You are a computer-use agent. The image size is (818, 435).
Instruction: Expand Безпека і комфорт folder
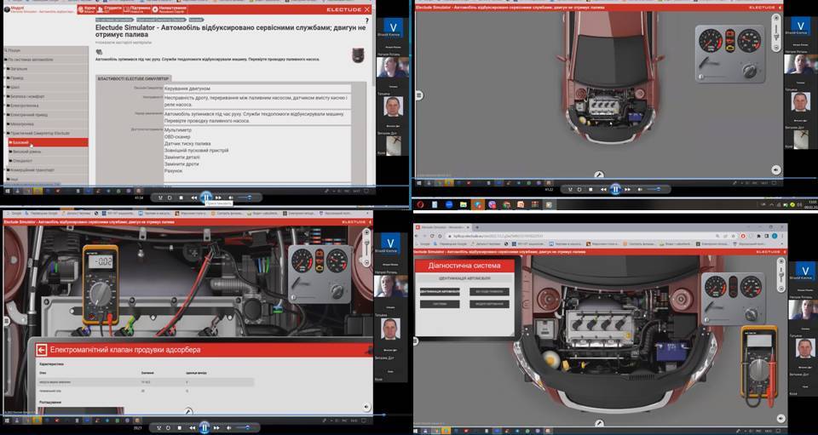pyautogui.click(x=46, y=96)
